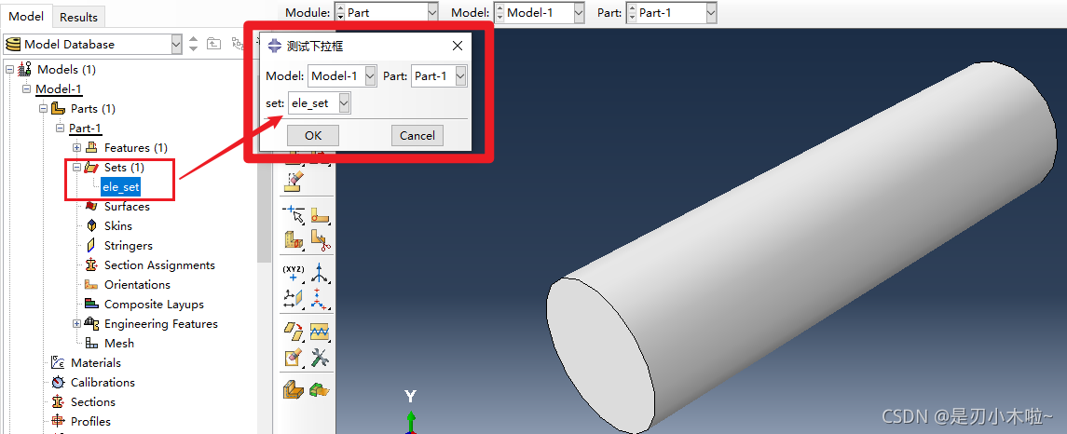1067x434 pixels.
Task: Select the datum axis tool icon
Action: coord(320,273)
